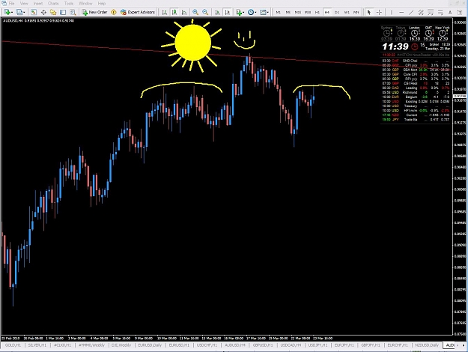Image resolution: width=468 pixels, height=352 pixels.
Task: Toggle Auto Scroll on the chart
Action: (x=217, y=12)
